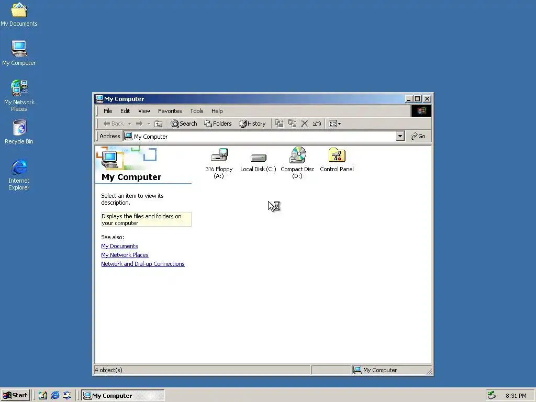Click the 8:31 PM taskbar clock
Image resolution: width=536 pixels, height=402 pixels.
pos(516,396)
